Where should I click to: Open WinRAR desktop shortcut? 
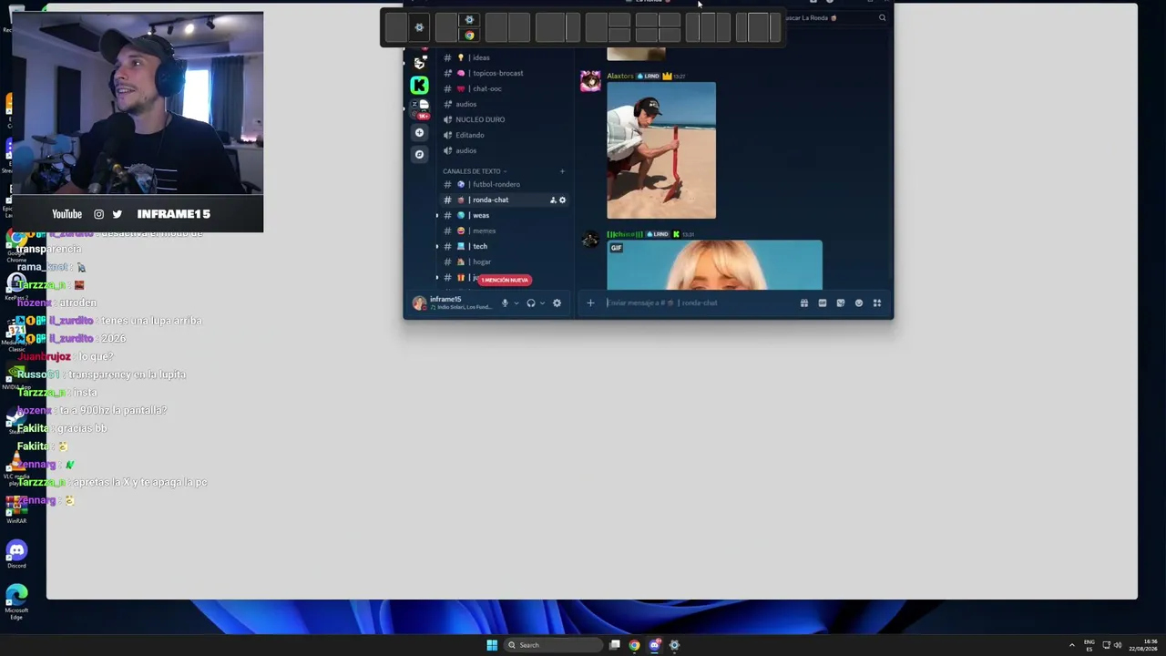pyautogui.click(x=16, y=508)
